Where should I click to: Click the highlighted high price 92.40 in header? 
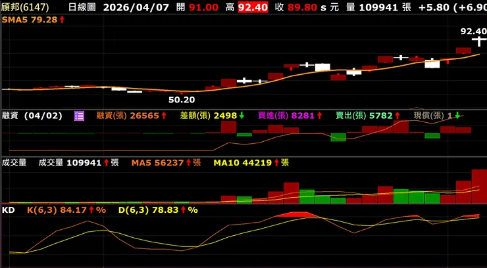[x=253, y=7]
